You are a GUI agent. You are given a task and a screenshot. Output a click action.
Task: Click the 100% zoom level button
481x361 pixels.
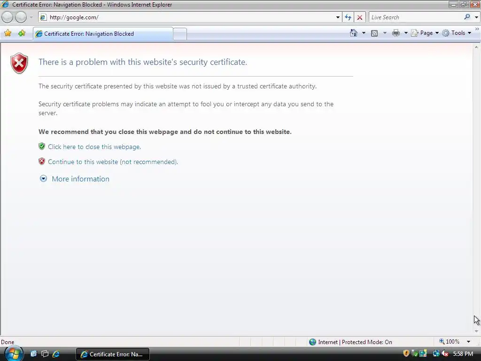pos(450,342)
